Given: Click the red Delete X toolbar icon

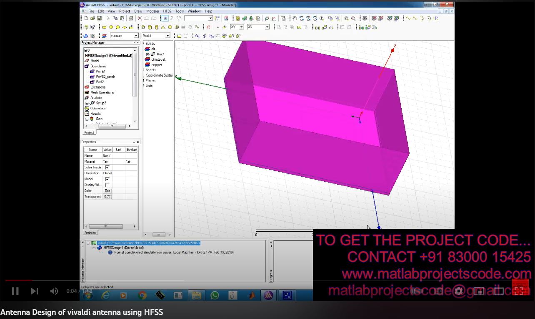Looking at the screenshot, I should tap(140, 18).
